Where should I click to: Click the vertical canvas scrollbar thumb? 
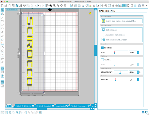tap(96, 50)
